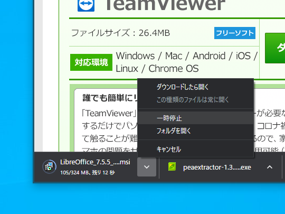
Task: Click the 対応環境 green label
Action: click(x=91, y=62)
